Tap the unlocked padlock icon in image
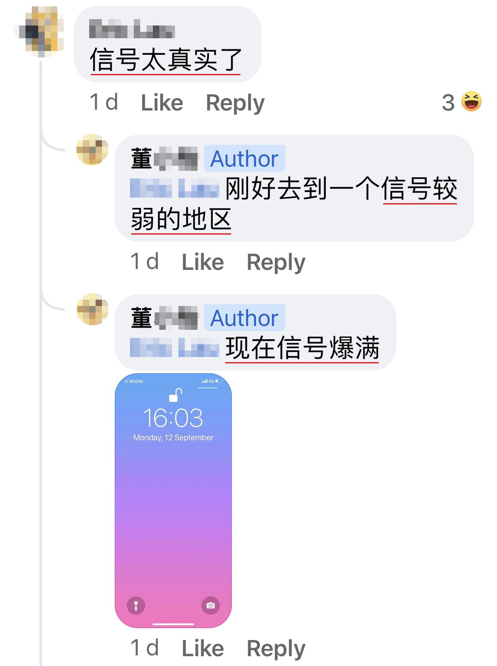 click(x=175, y=395)
